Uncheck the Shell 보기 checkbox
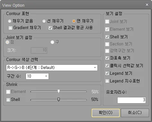This screenshot has width=152, height=122. 107,37
